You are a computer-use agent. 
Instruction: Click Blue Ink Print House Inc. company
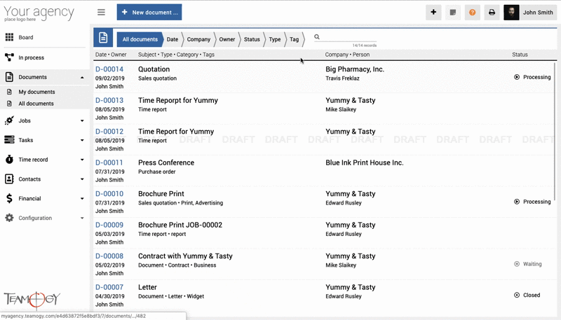tap(364, 162)
